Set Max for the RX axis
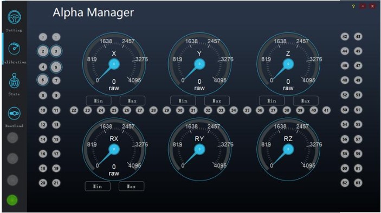Screen dimensions: 381x213 click(x=132, y=187)
